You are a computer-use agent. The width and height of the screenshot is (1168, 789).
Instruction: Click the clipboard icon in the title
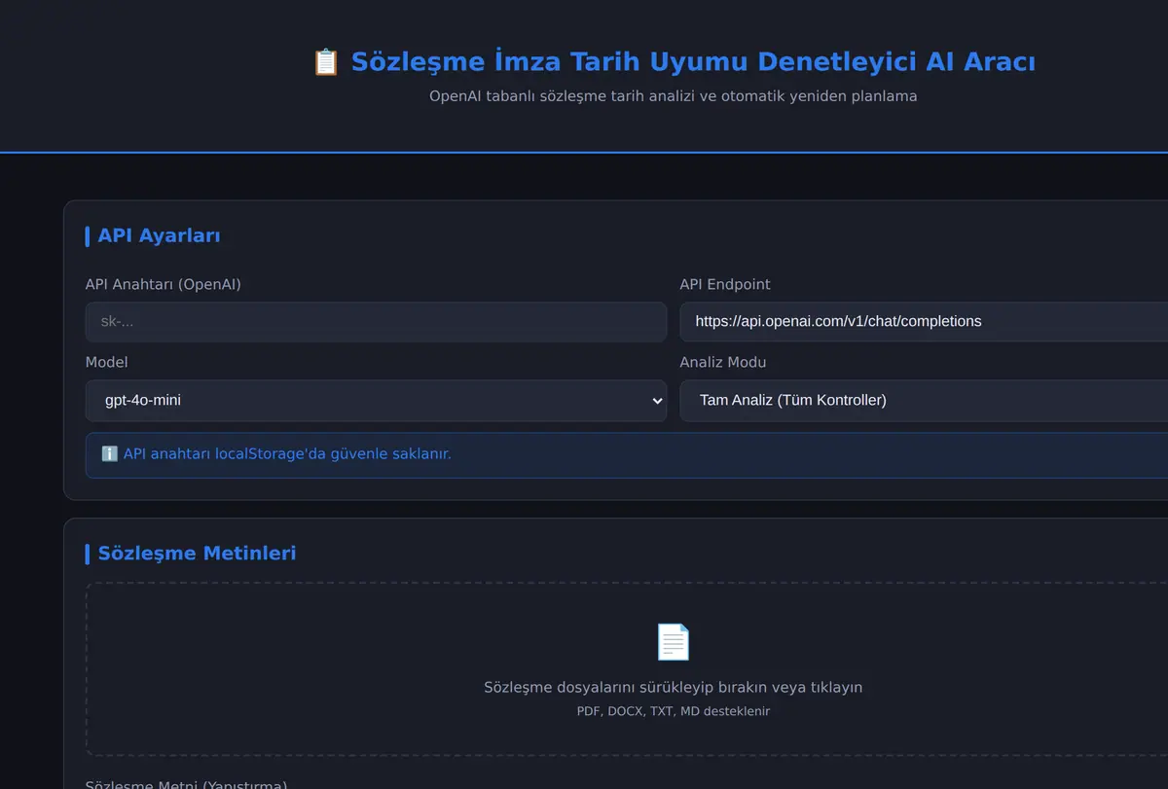pyautogui.click(x=325, y=62)
